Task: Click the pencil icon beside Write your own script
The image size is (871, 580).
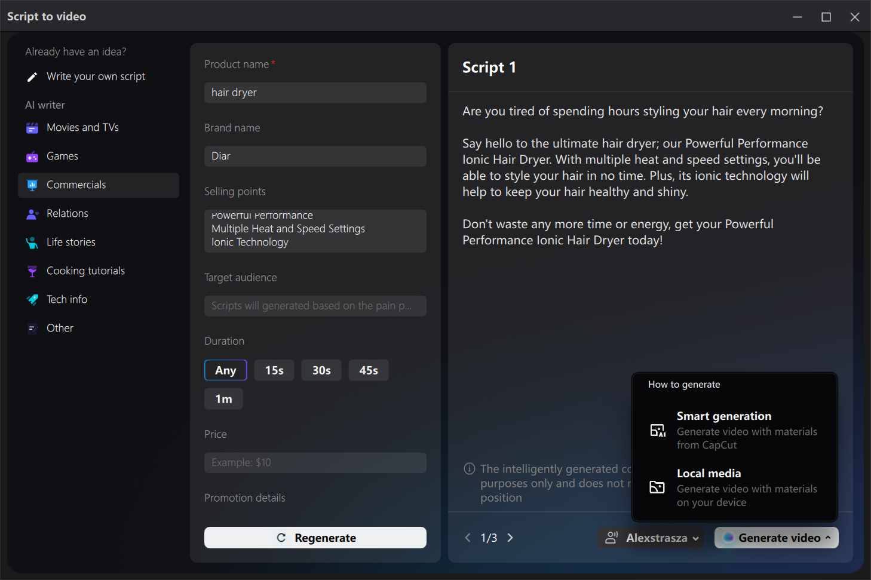Action: 32,76
